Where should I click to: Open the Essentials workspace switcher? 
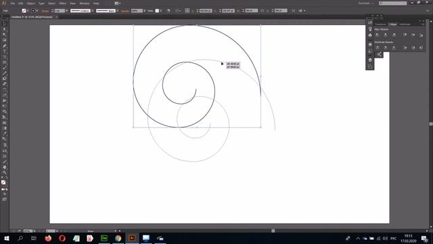point(366,3)
